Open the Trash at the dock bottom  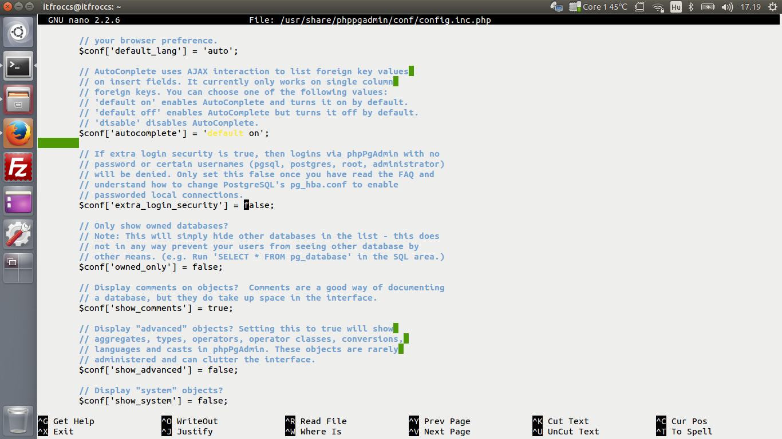click(x=18, y=421)
